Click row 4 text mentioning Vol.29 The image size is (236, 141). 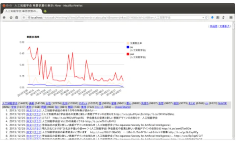pyautogui.click(x=79, y=121)
